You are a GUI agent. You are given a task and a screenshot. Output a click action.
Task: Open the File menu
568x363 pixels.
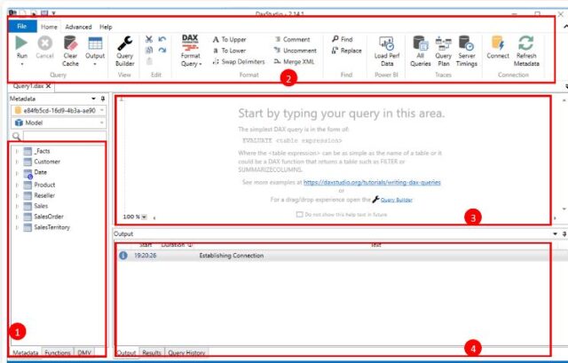pos(22,26)
